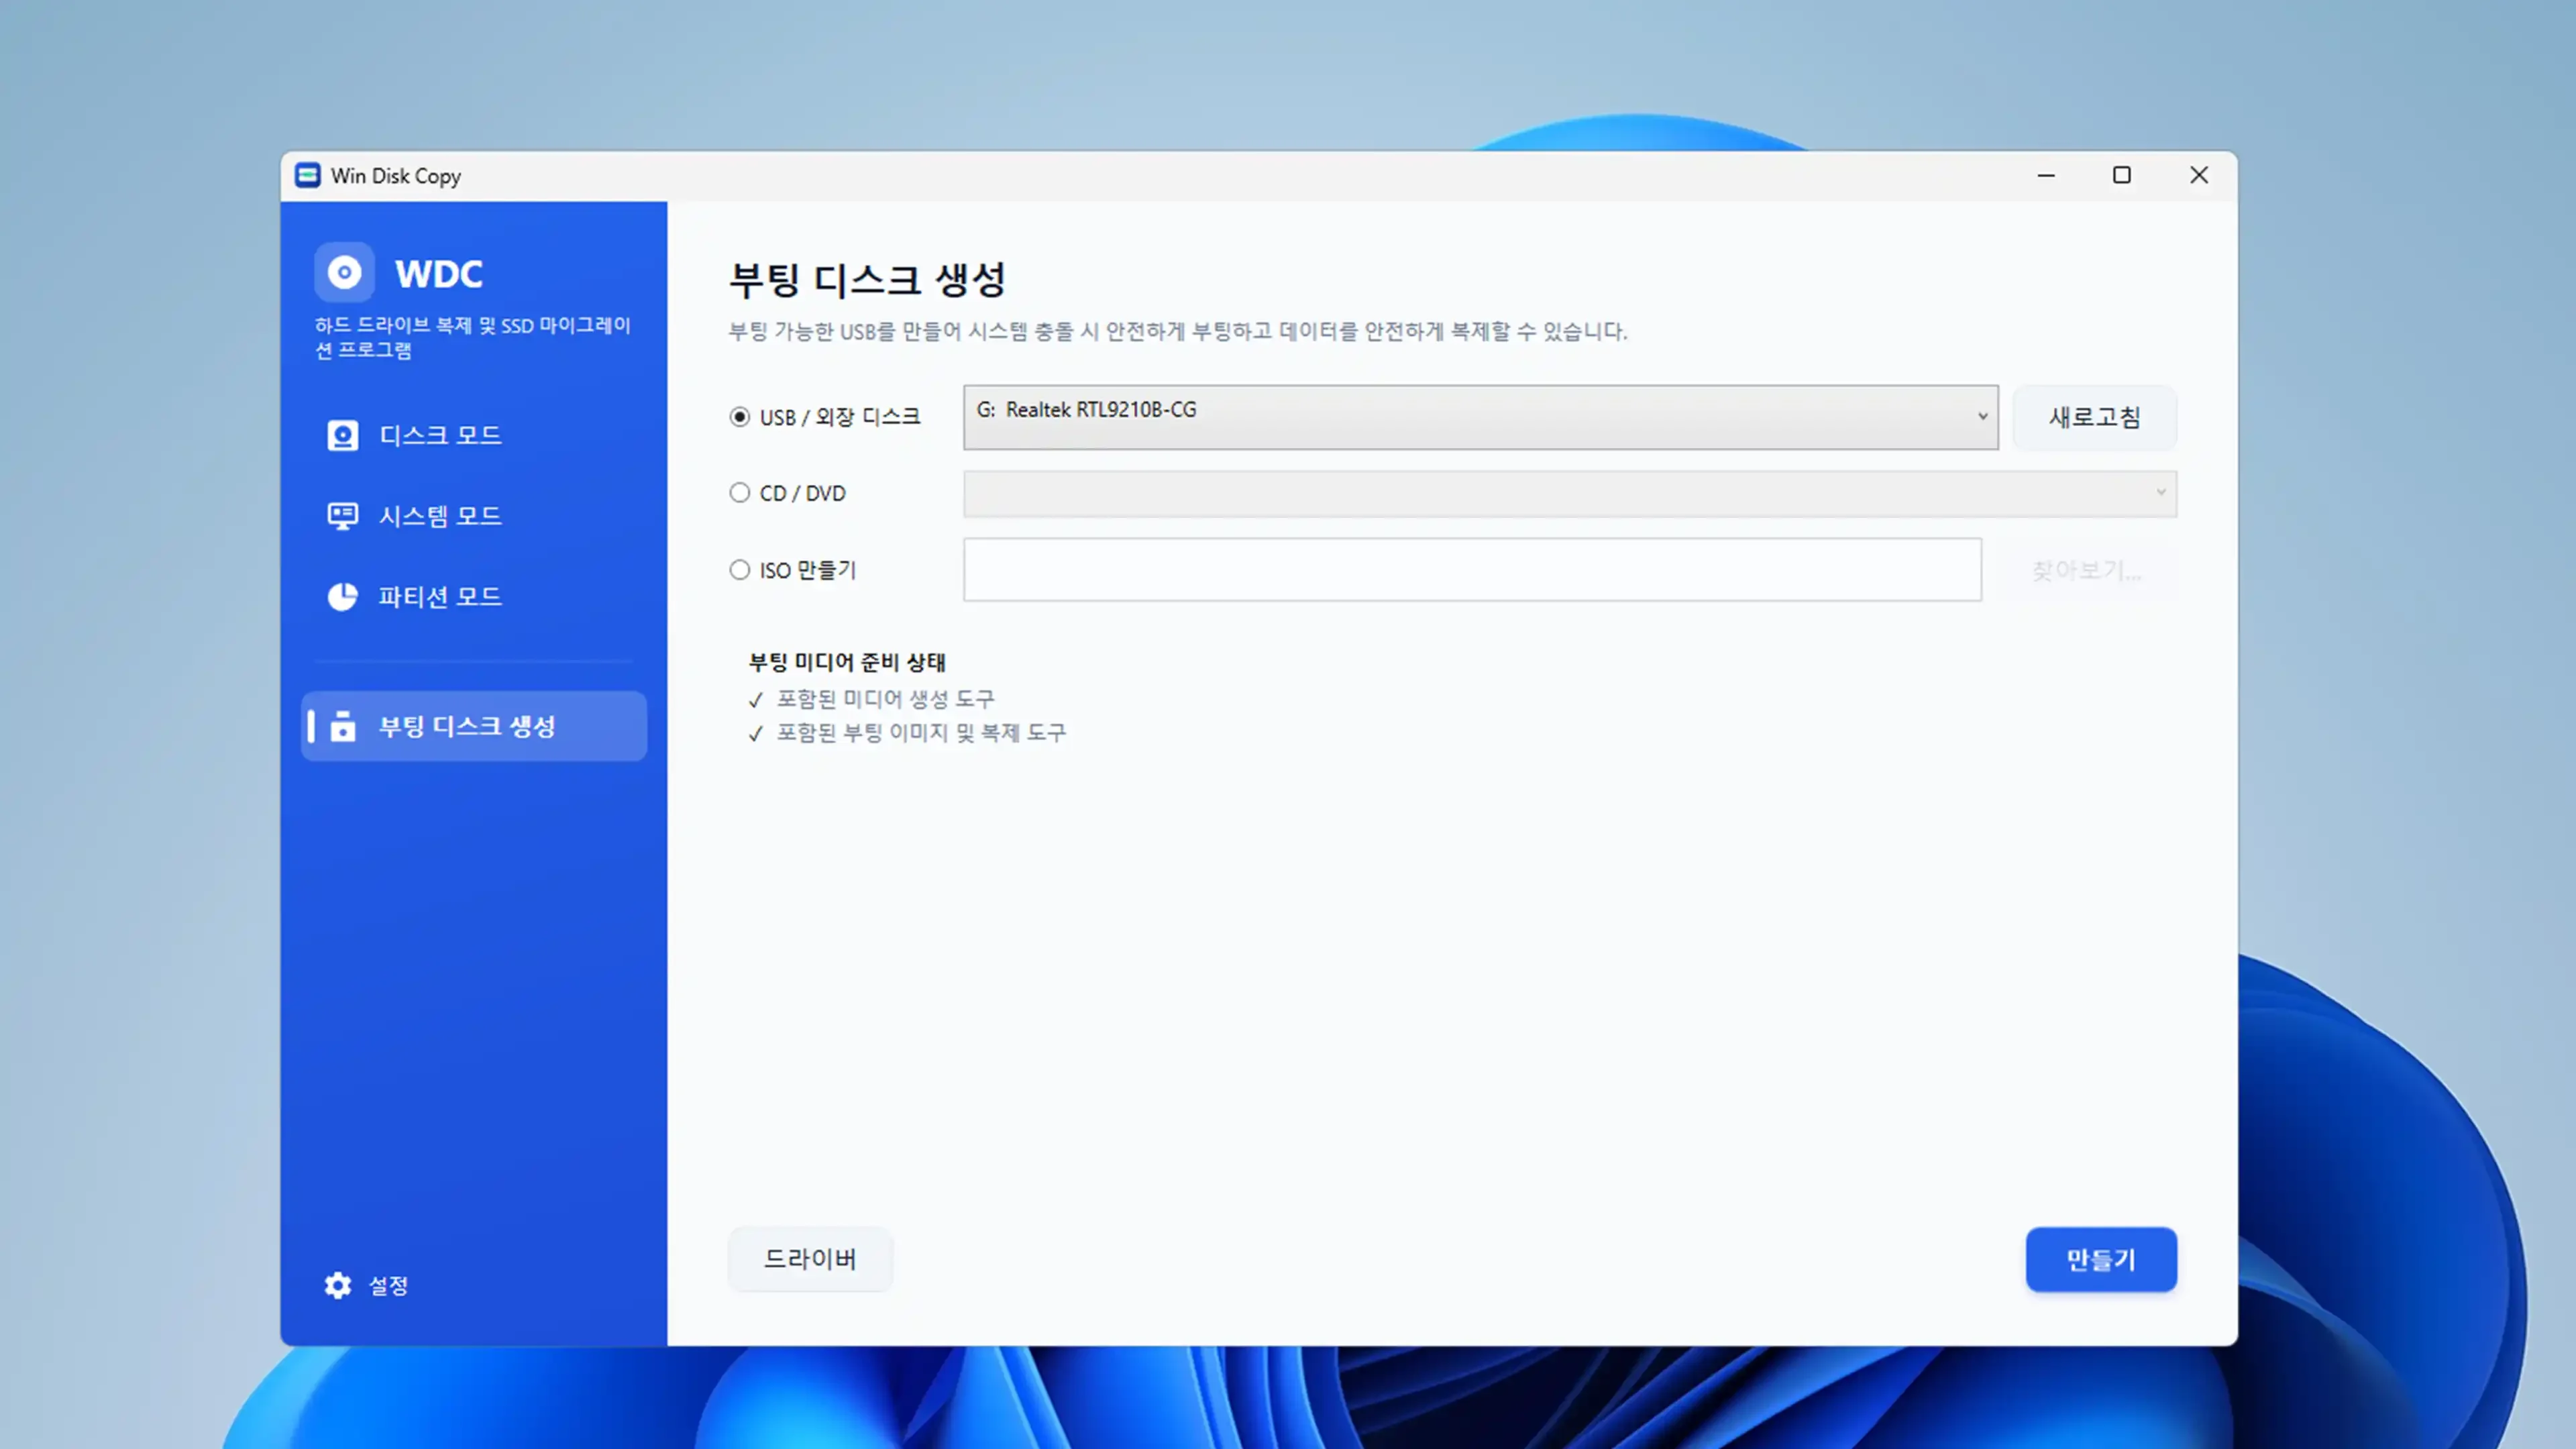Open 설정 at sidebar bottom

pos(366,1285)
